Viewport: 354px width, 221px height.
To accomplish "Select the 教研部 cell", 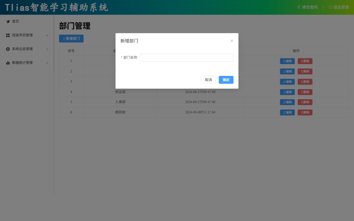I will pyautogui.click(x=120, y=112).
